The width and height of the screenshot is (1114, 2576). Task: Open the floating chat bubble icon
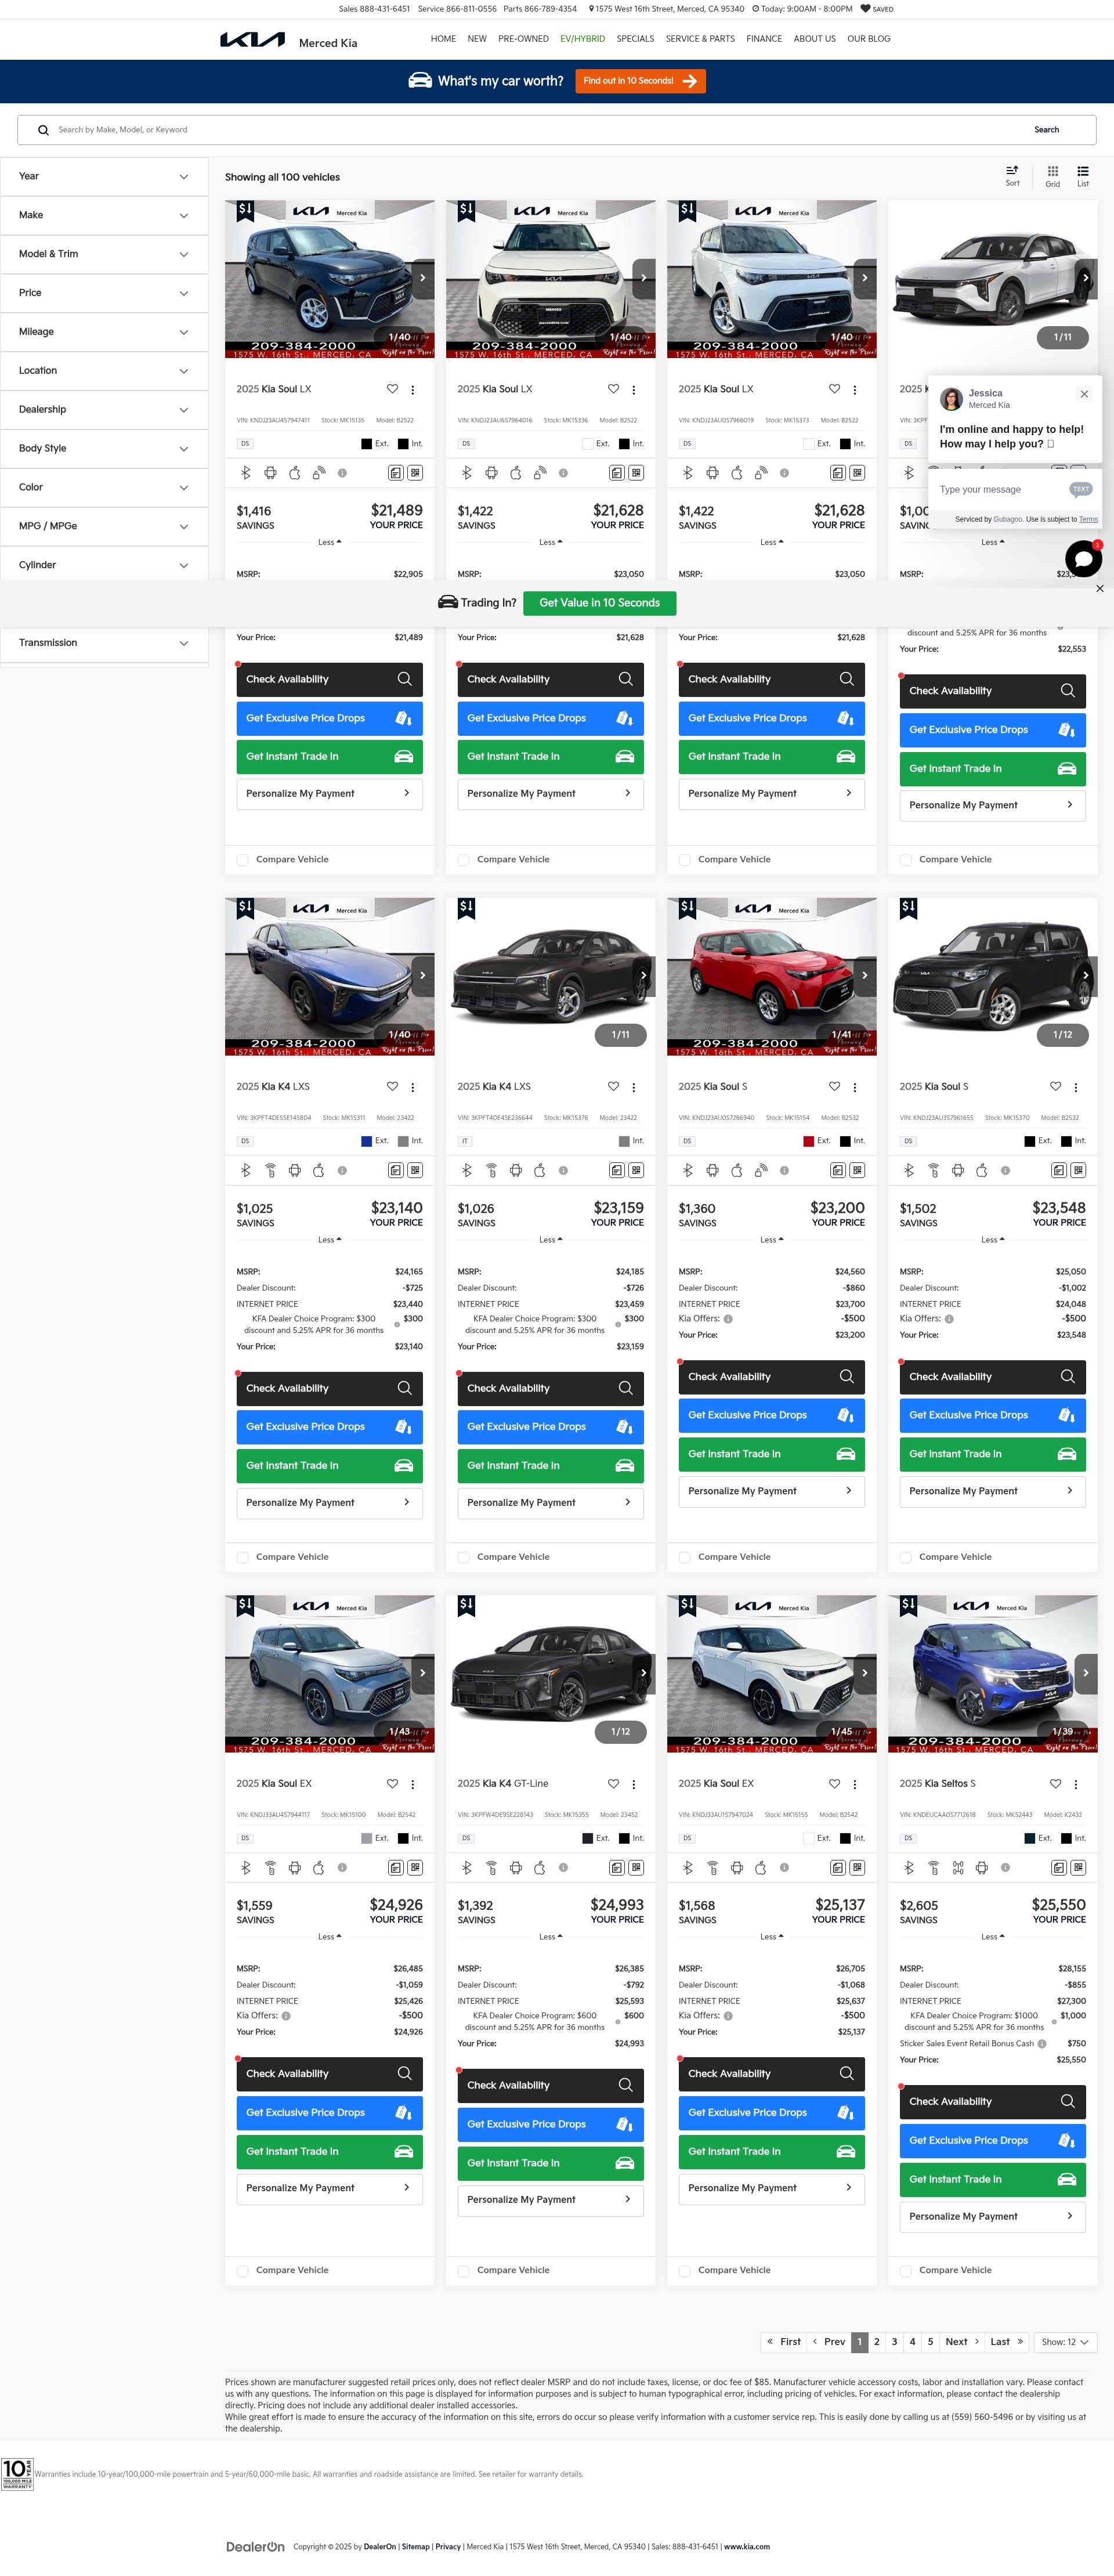pyautogui.click(x=1083, y=559)
